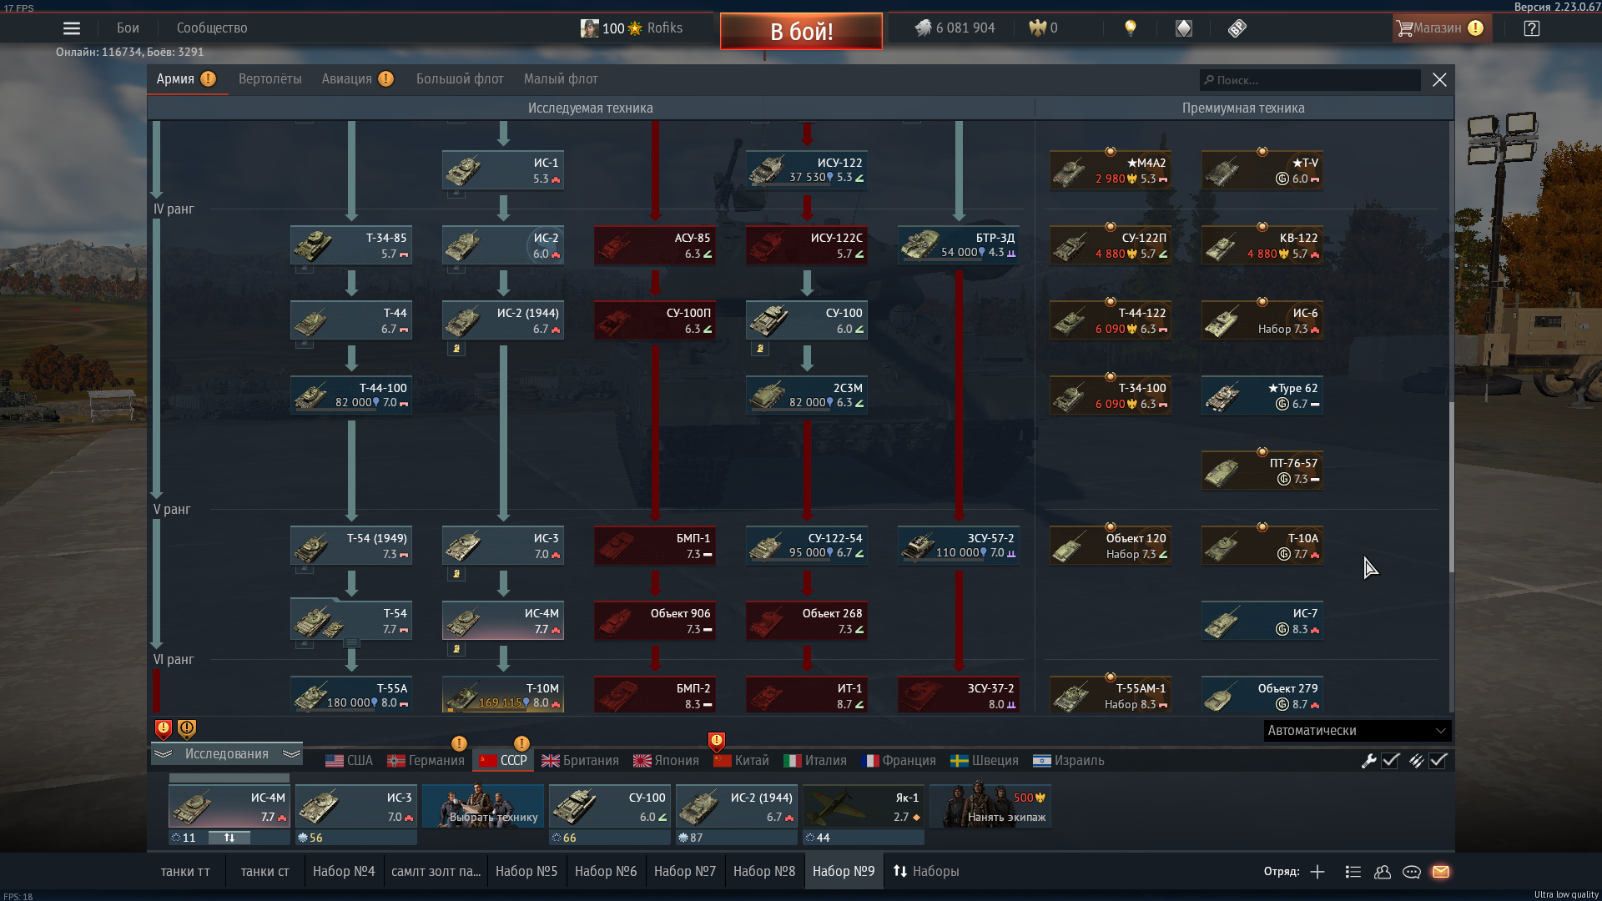The width and height of the screenshot is (1602, 901).
Task: Select Як-1 aircraft in crew slots
Action: (x=864, y=807)
